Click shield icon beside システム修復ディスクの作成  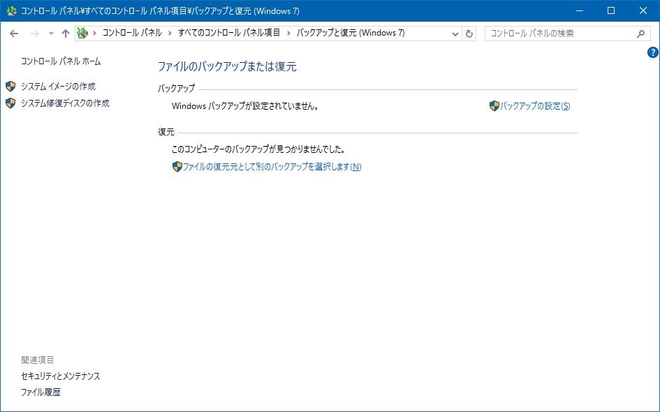click(10, 103)
